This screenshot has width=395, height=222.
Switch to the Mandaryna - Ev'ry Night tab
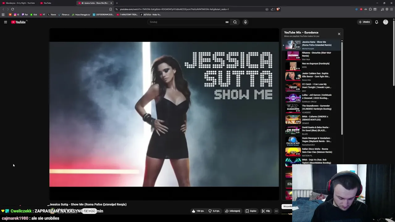[x=19, y=3]
